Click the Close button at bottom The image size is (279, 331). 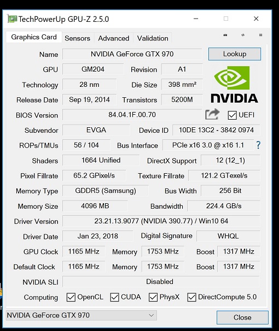(x=242, y=317)
